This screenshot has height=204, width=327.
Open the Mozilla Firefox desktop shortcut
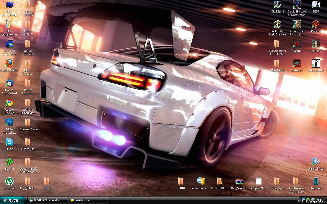tap(9, 63)
